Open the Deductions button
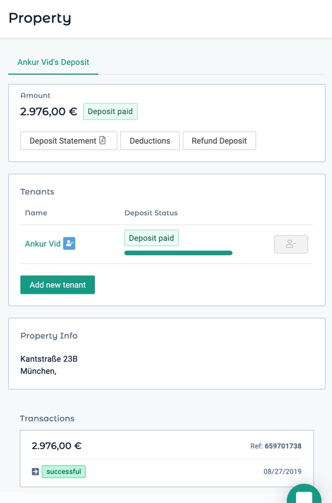The width and height of the screenshot is (332, 503). pyautogui.click(x=150, y=141)
